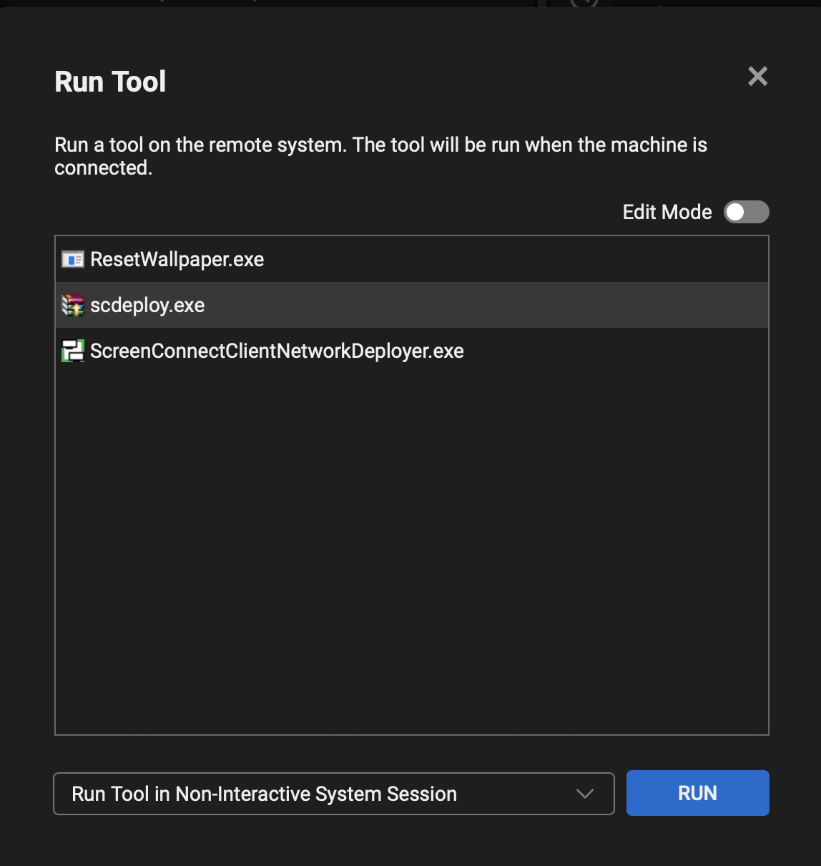Click blank space right of ScreenConnectClientNetworkDeployer.exe row

pos(615,351)
